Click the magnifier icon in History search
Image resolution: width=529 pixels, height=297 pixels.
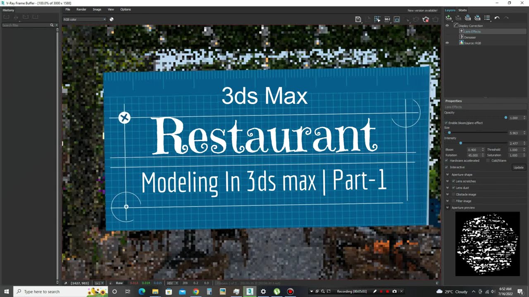52,25
